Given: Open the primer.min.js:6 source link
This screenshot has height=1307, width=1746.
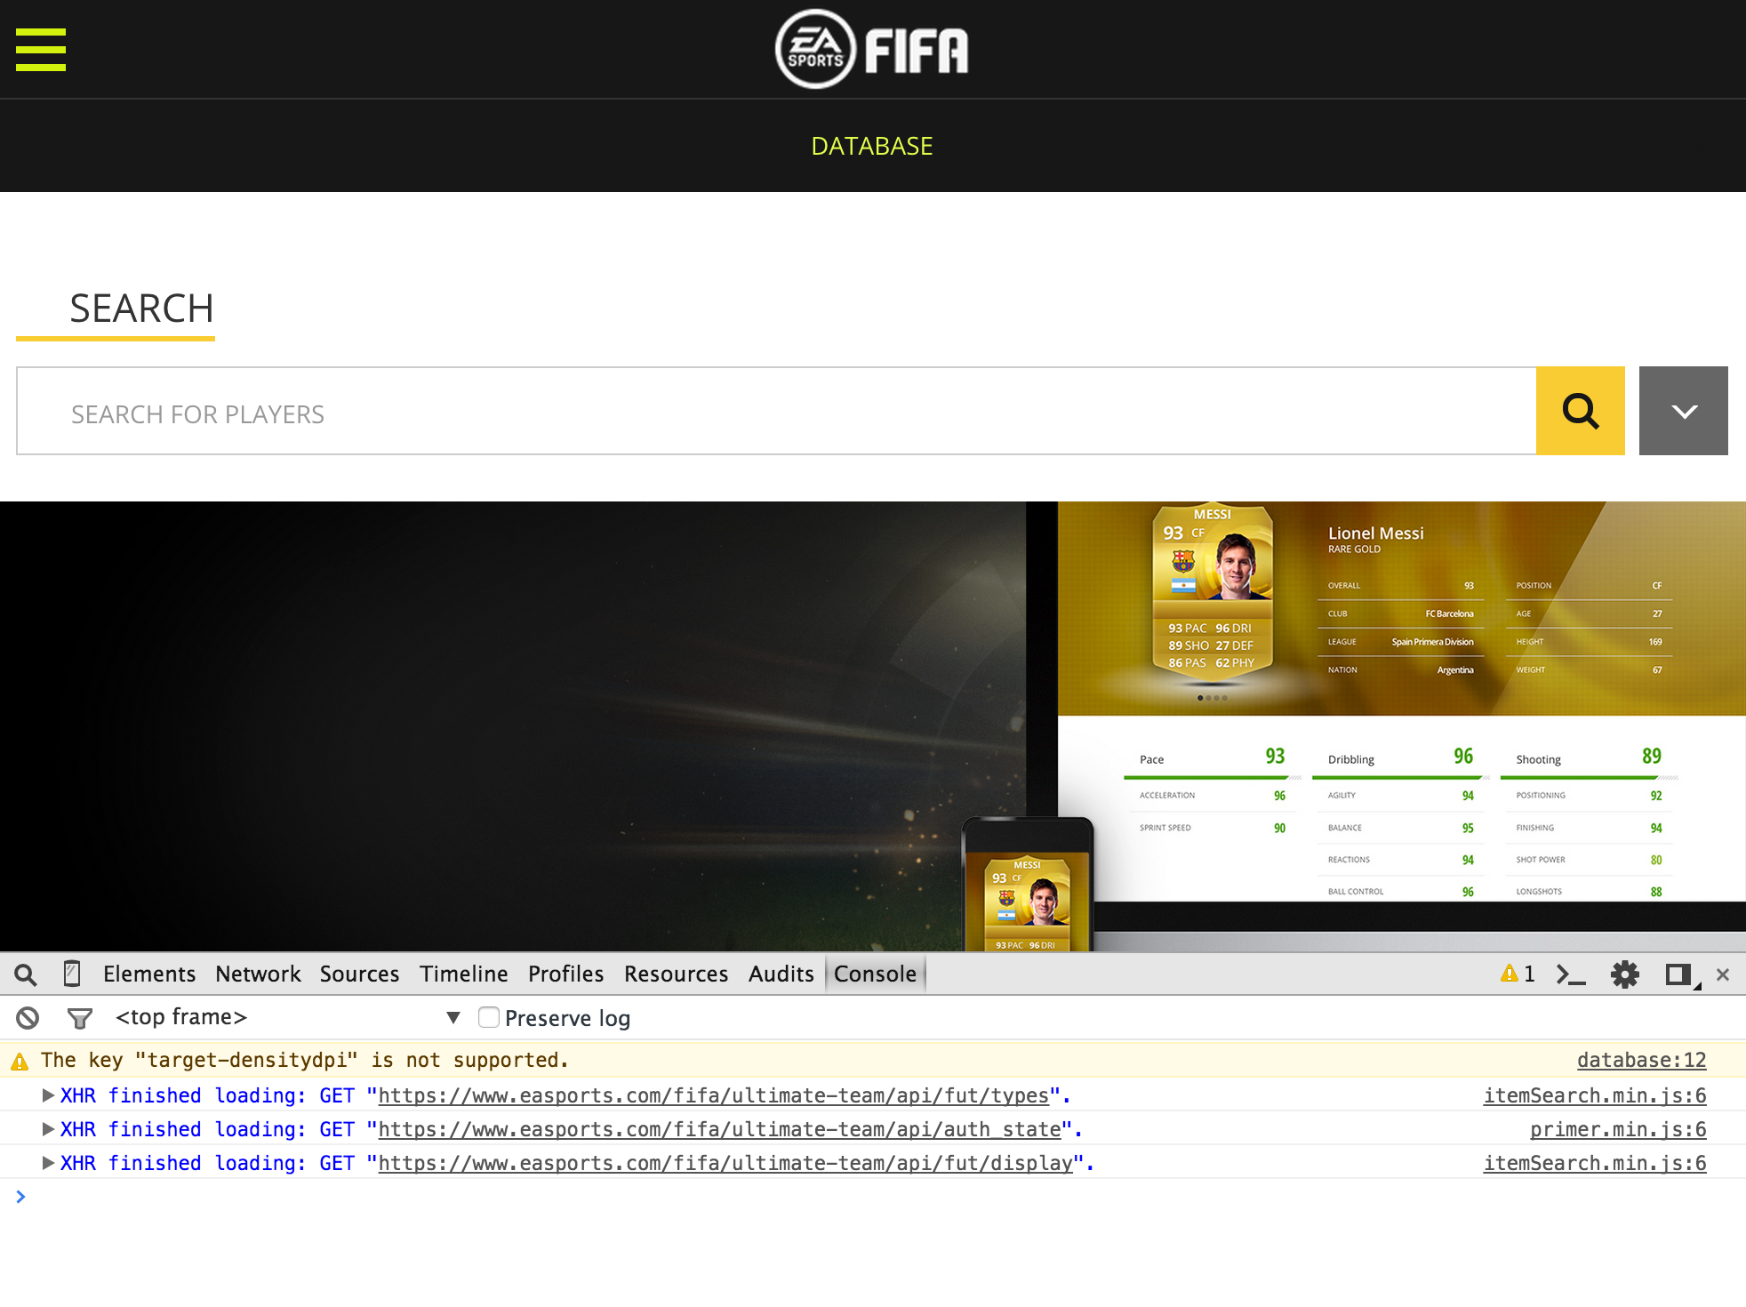Looking at the screenshot, I should point(1617,1129).
